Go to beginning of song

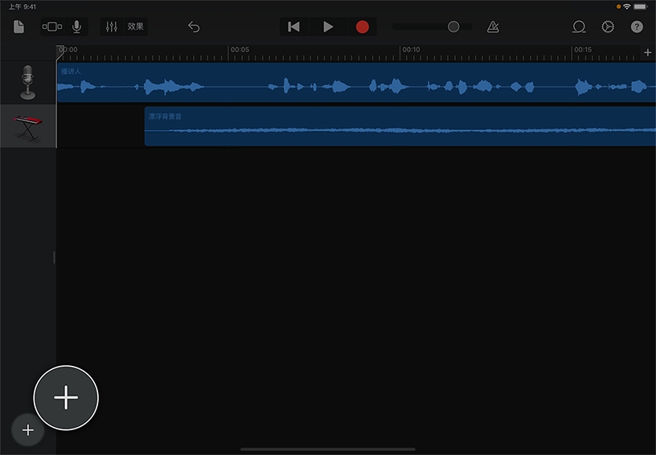coord(294,26)
